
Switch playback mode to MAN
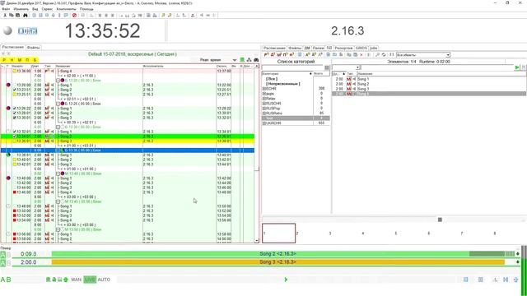coord(77,280)
